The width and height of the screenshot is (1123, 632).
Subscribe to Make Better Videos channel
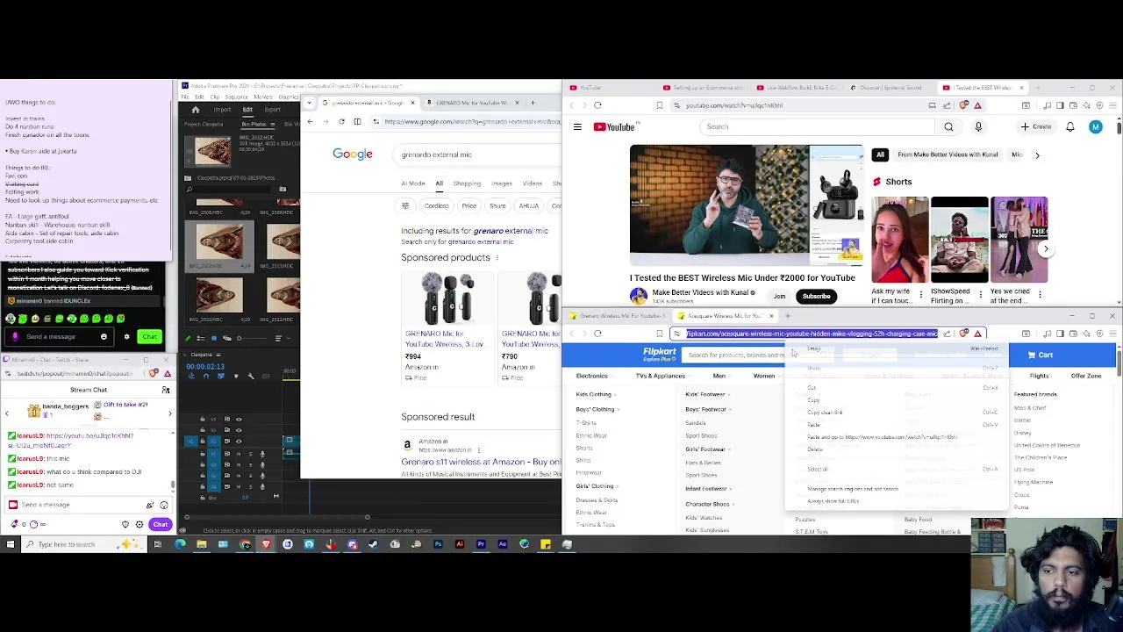tap(816, 296)
